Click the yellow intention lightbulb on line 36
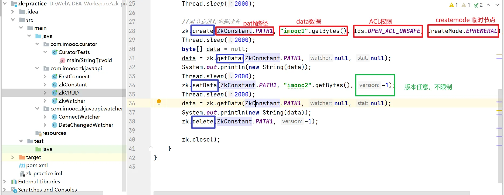The image size is (504, 195). [x=159, y=102]
